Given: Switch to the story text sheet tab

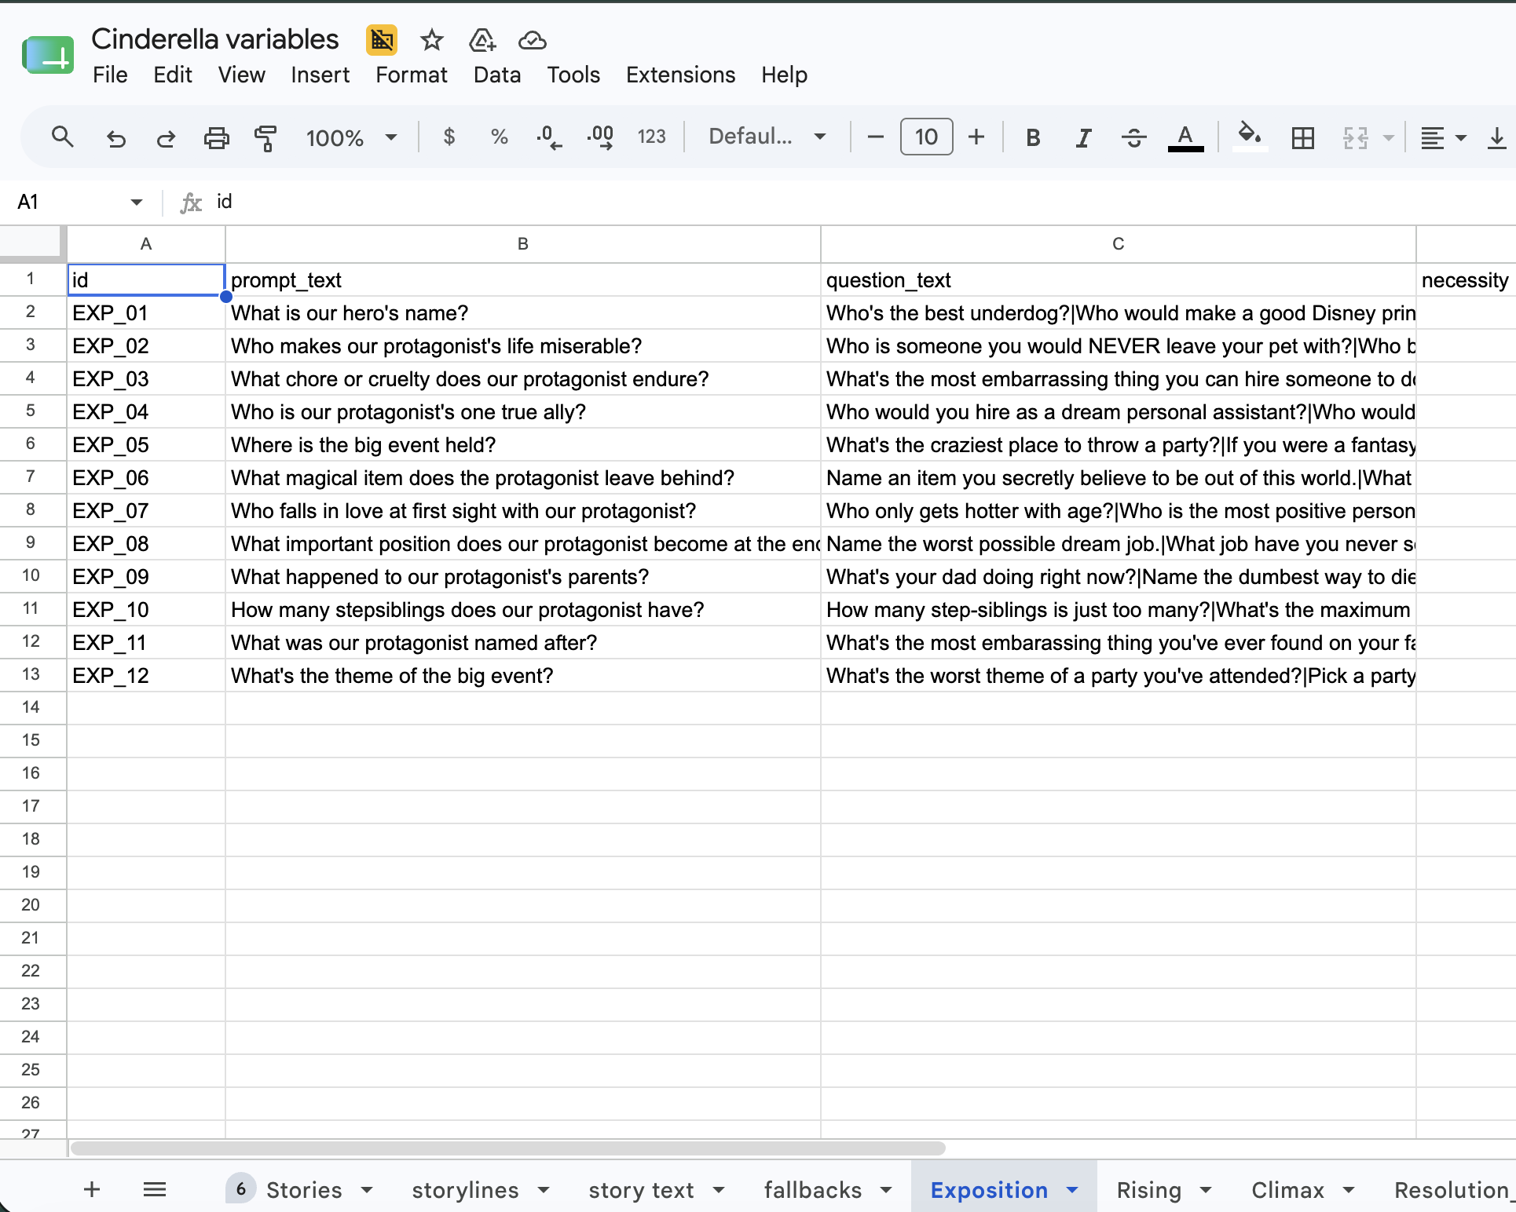Looking at the screenshot, I should pyautogui.click(x=641, y=1190).
